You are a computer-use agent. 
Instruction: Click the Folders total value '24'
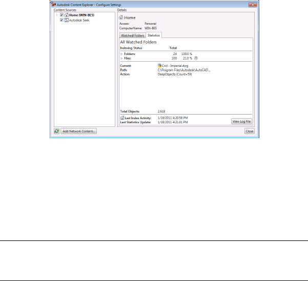pyautogui.click(x=175, y=54)
